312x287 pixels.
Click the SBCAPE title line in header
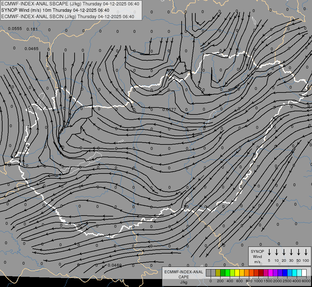70,4
